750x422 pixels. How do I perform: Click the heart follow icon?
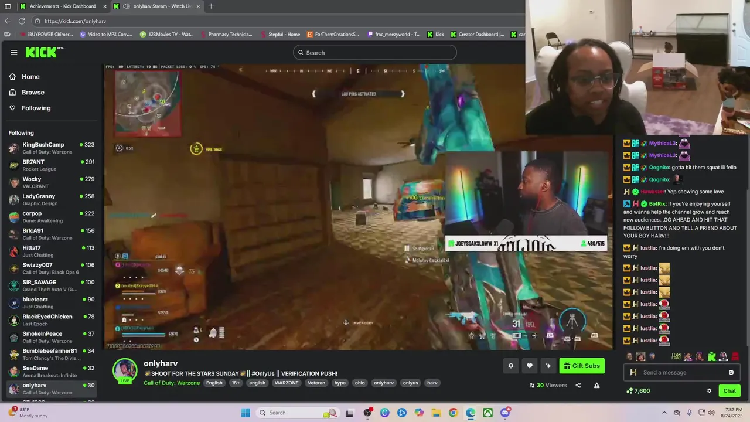pyautogui.click(x=530, y=366)
